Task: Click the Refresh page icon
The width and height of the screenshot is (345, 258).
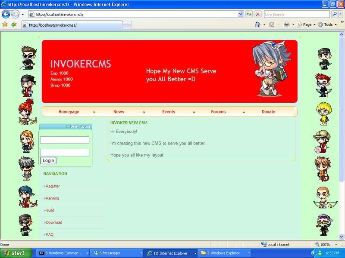Action: (x=249, y=15)
